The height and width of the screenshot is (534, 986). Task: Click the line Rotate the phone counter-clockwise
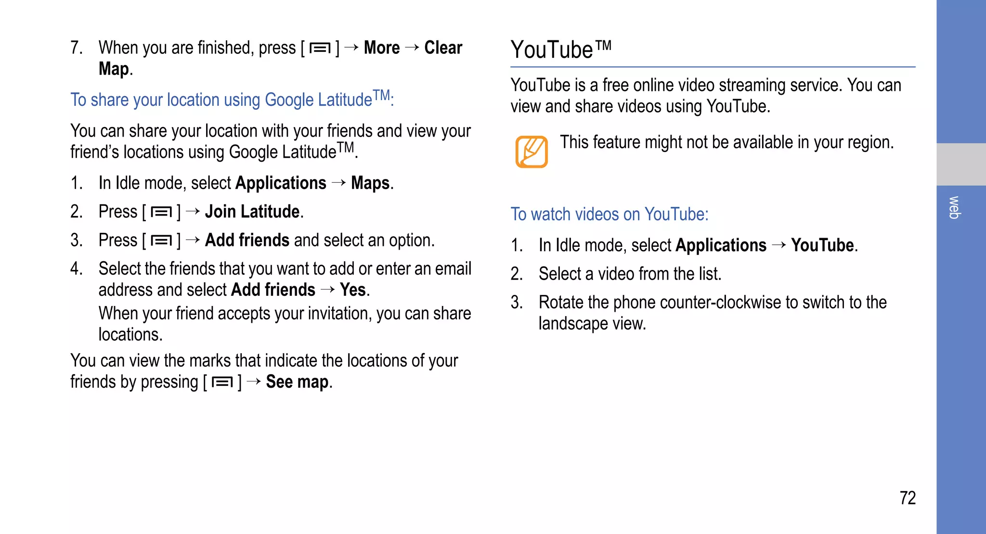(x=713, y=313)
